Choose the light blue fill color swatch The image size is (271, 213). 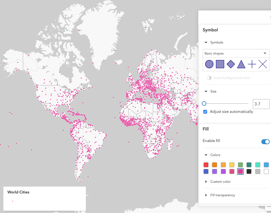click(x=266, y=165)
